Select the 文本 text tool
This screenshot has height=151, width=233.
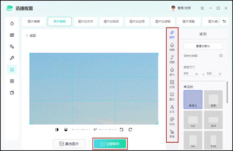pos(172,109)
